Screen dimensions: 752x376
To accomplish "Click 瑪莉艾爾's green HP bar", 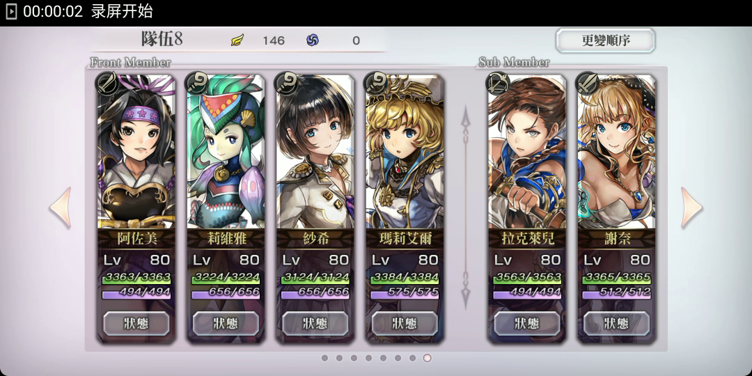I will click(405, 278).
